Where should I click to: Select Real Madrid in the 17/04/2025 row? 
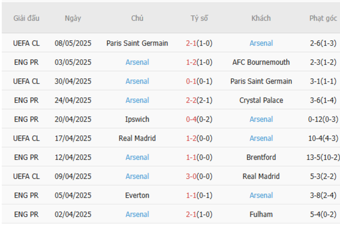(x=137, y=138)
